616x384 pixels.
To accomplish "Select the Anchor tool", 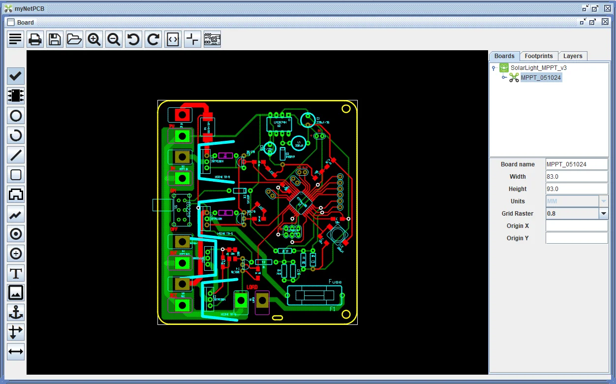I will click(x=16, y=312).
